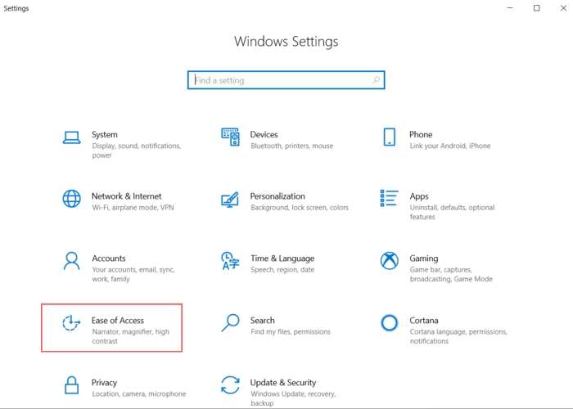This screenshot has width=573, height=409.
Task: Select the Privacy lock icon
Action: 72,385
